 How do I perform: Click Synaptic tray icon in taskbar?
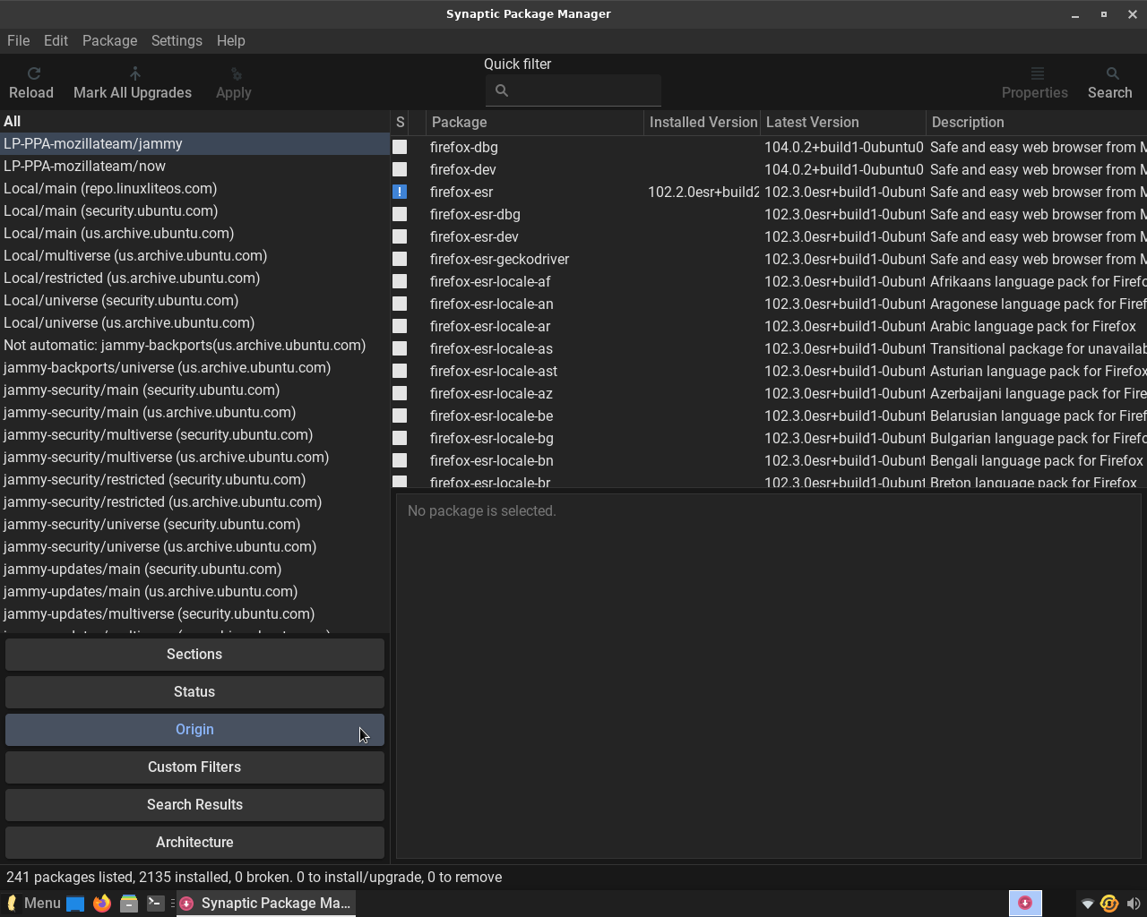pyautogui.click(x=1025, y=903)
